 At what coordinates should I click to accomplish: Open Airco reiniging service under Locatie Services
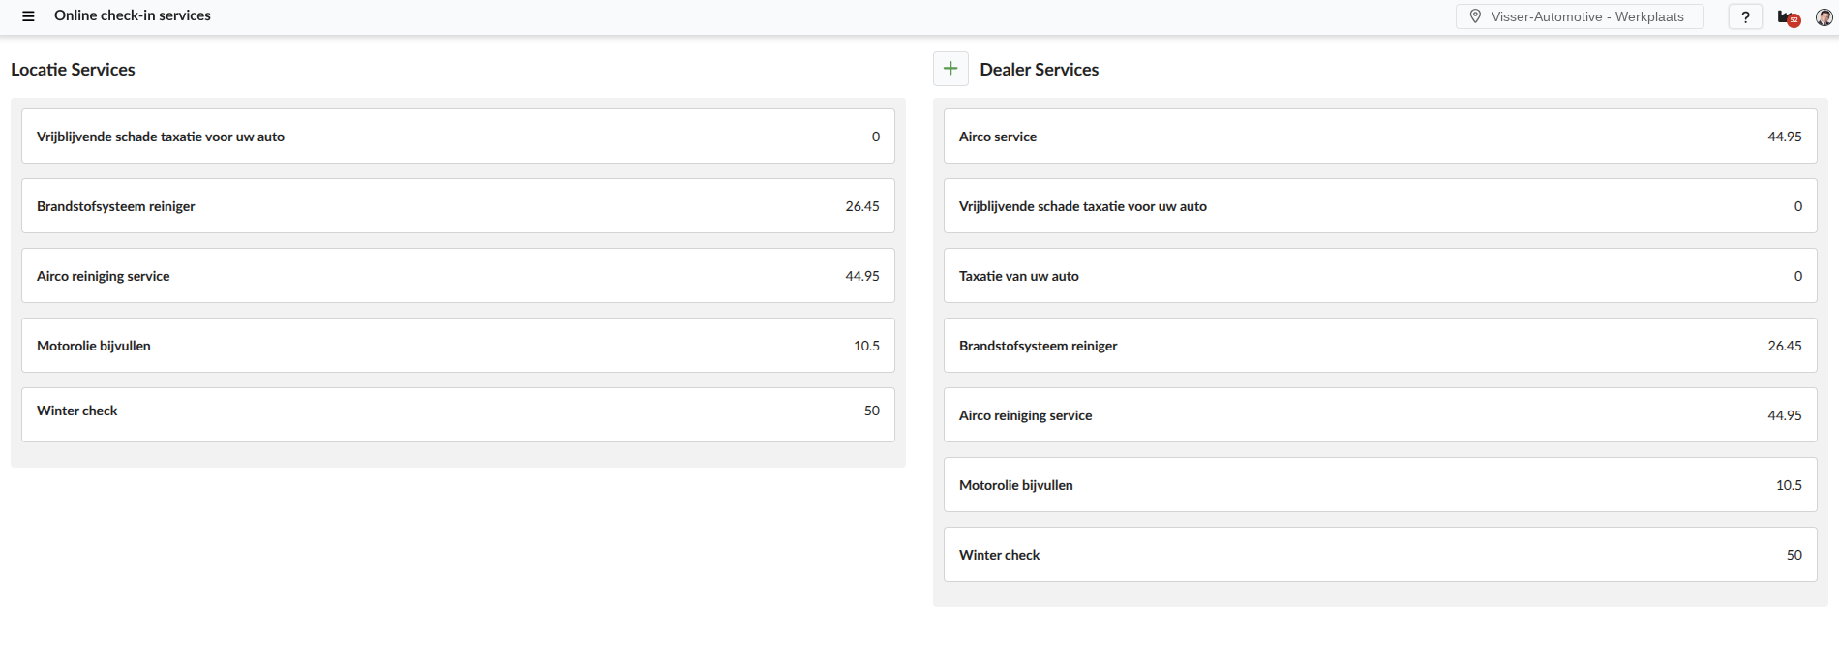pos(458,276)
